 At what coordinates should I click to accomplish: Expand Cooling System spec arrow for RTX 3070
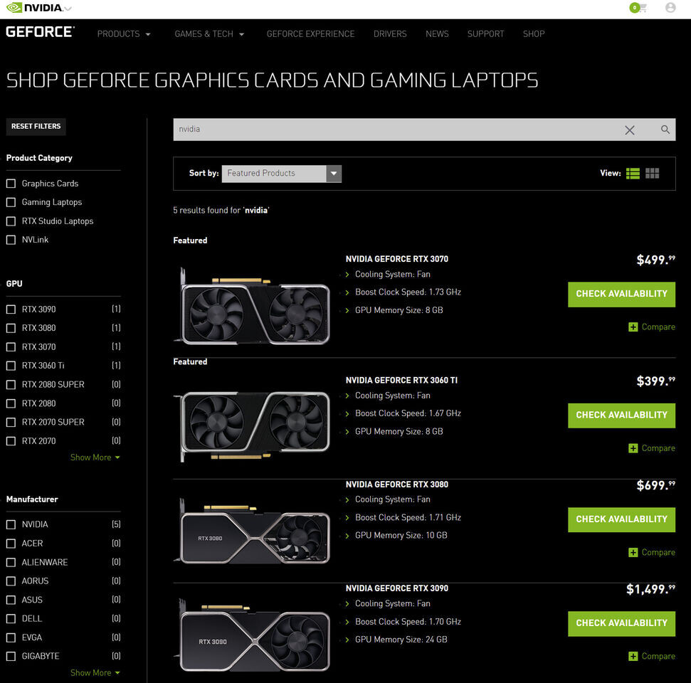[347, 275]
